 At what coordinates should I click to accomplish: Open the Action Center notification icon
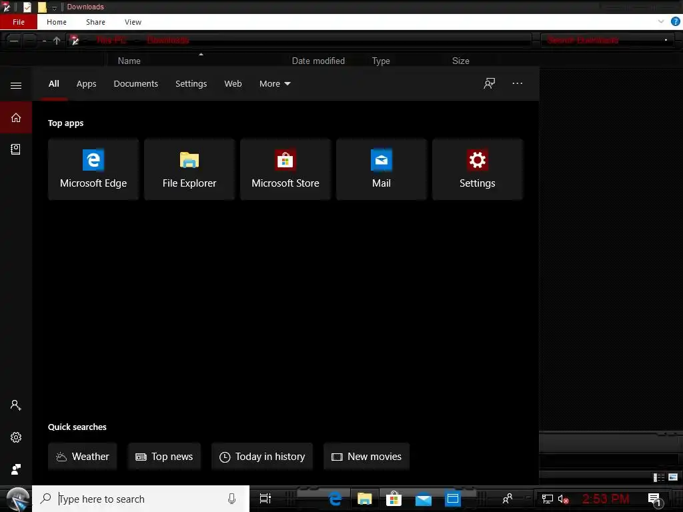pos(655,499)
